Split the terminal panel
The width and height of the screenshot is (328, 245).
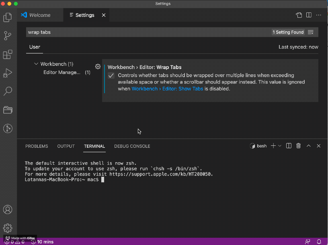tap(289, 146)
